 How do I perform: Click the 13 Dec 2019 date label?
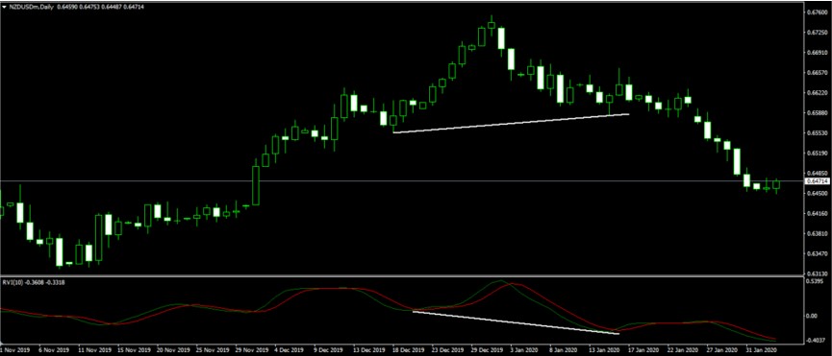(370, 350)
